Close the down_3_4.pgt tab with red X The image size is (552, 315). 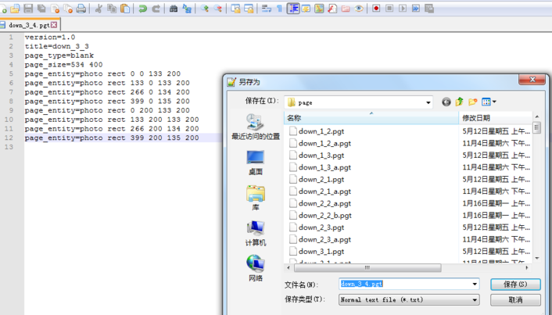tap(54, 25)
